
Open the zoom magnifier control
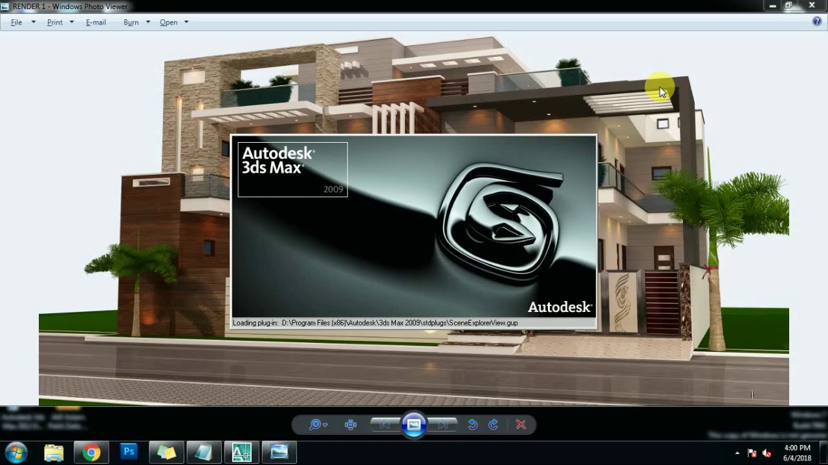[x=318, y=424]
